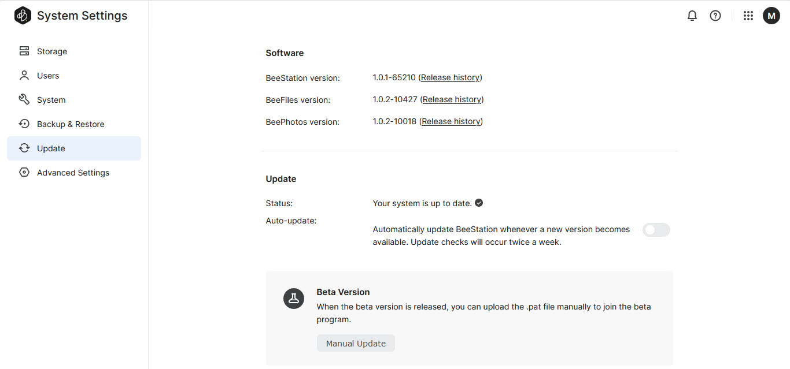The width and height of the screenshot is (790, 369).
Task: Click the beta flask icon
Action: 294,299
